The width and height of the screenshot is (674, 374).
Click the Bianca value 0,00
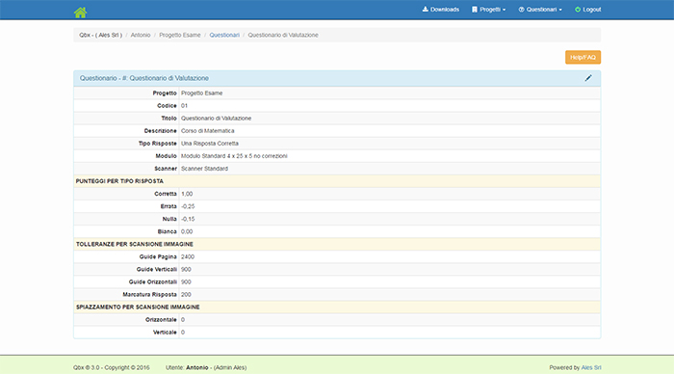(x=187, y=231)
